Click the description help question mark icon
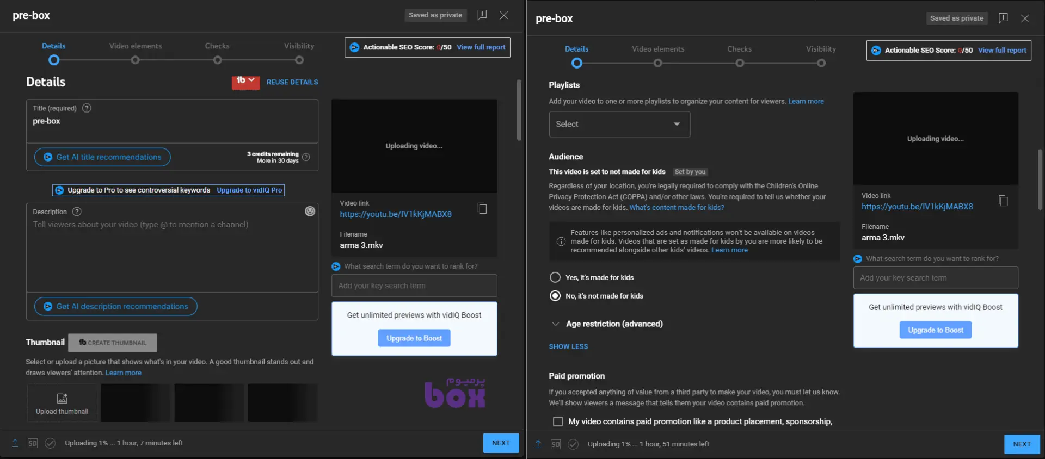The height and width of the screenshot is (459, 1045). (77, 212)
